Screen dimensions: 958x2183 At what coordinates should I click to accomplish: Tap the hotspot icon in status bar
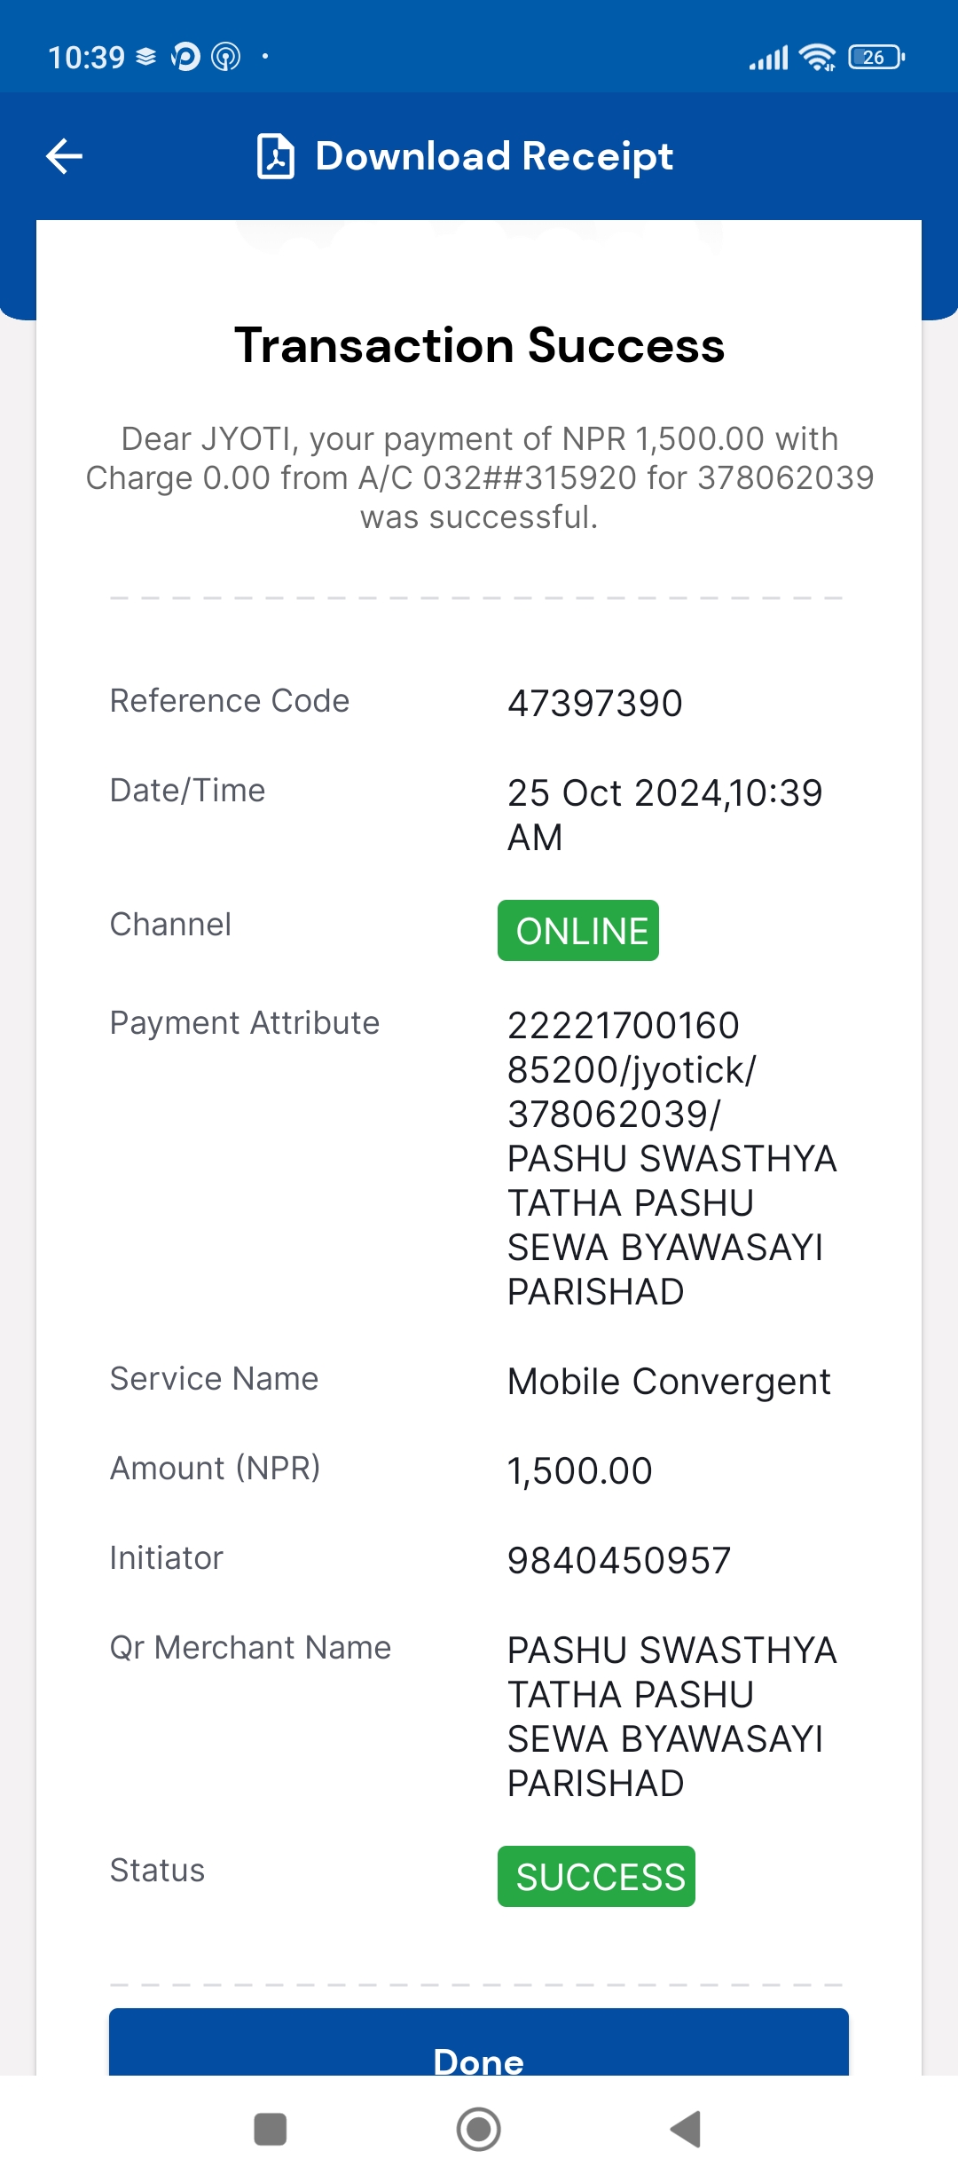pyautogui.click(x=226, y=57)
